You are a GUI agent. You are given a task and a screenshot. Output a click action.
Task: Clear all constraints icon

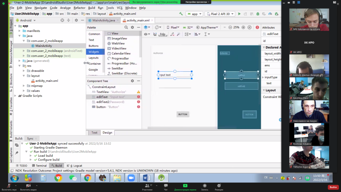point(172,34)
